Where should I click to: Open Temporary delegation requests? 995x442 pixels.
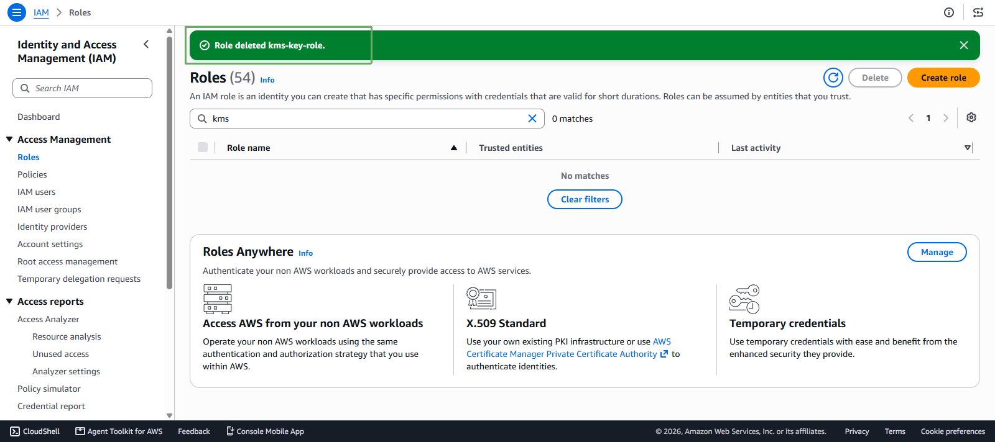[79, 279]
